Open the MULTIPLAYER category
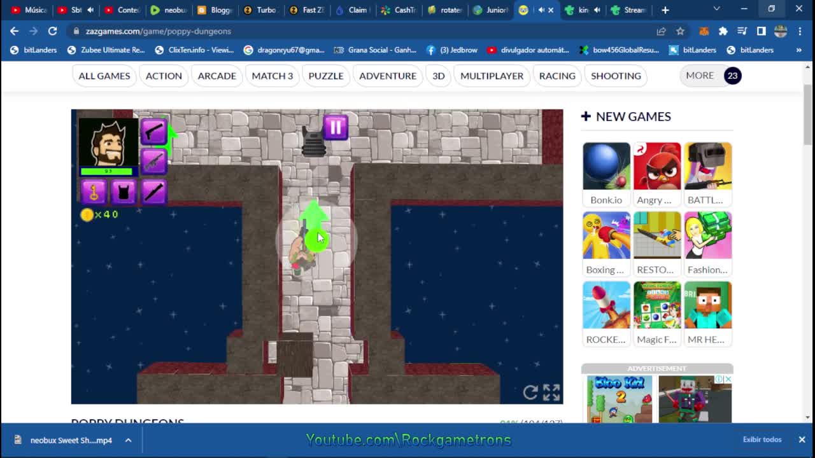Image resolution: width=815 pixels, height=458 pixels. [492, 76]
